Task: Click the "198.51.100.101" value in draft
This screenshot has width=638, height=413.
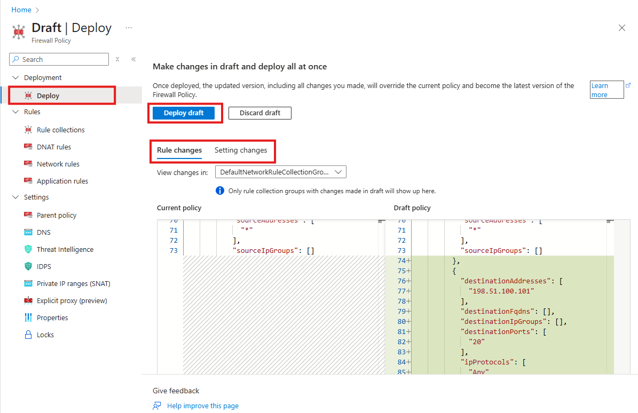Action: click(x=501, y=291)
